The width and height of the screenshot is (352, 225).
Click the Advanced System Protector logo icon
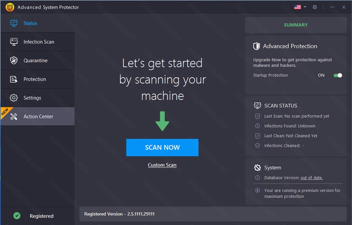point(10,7)
